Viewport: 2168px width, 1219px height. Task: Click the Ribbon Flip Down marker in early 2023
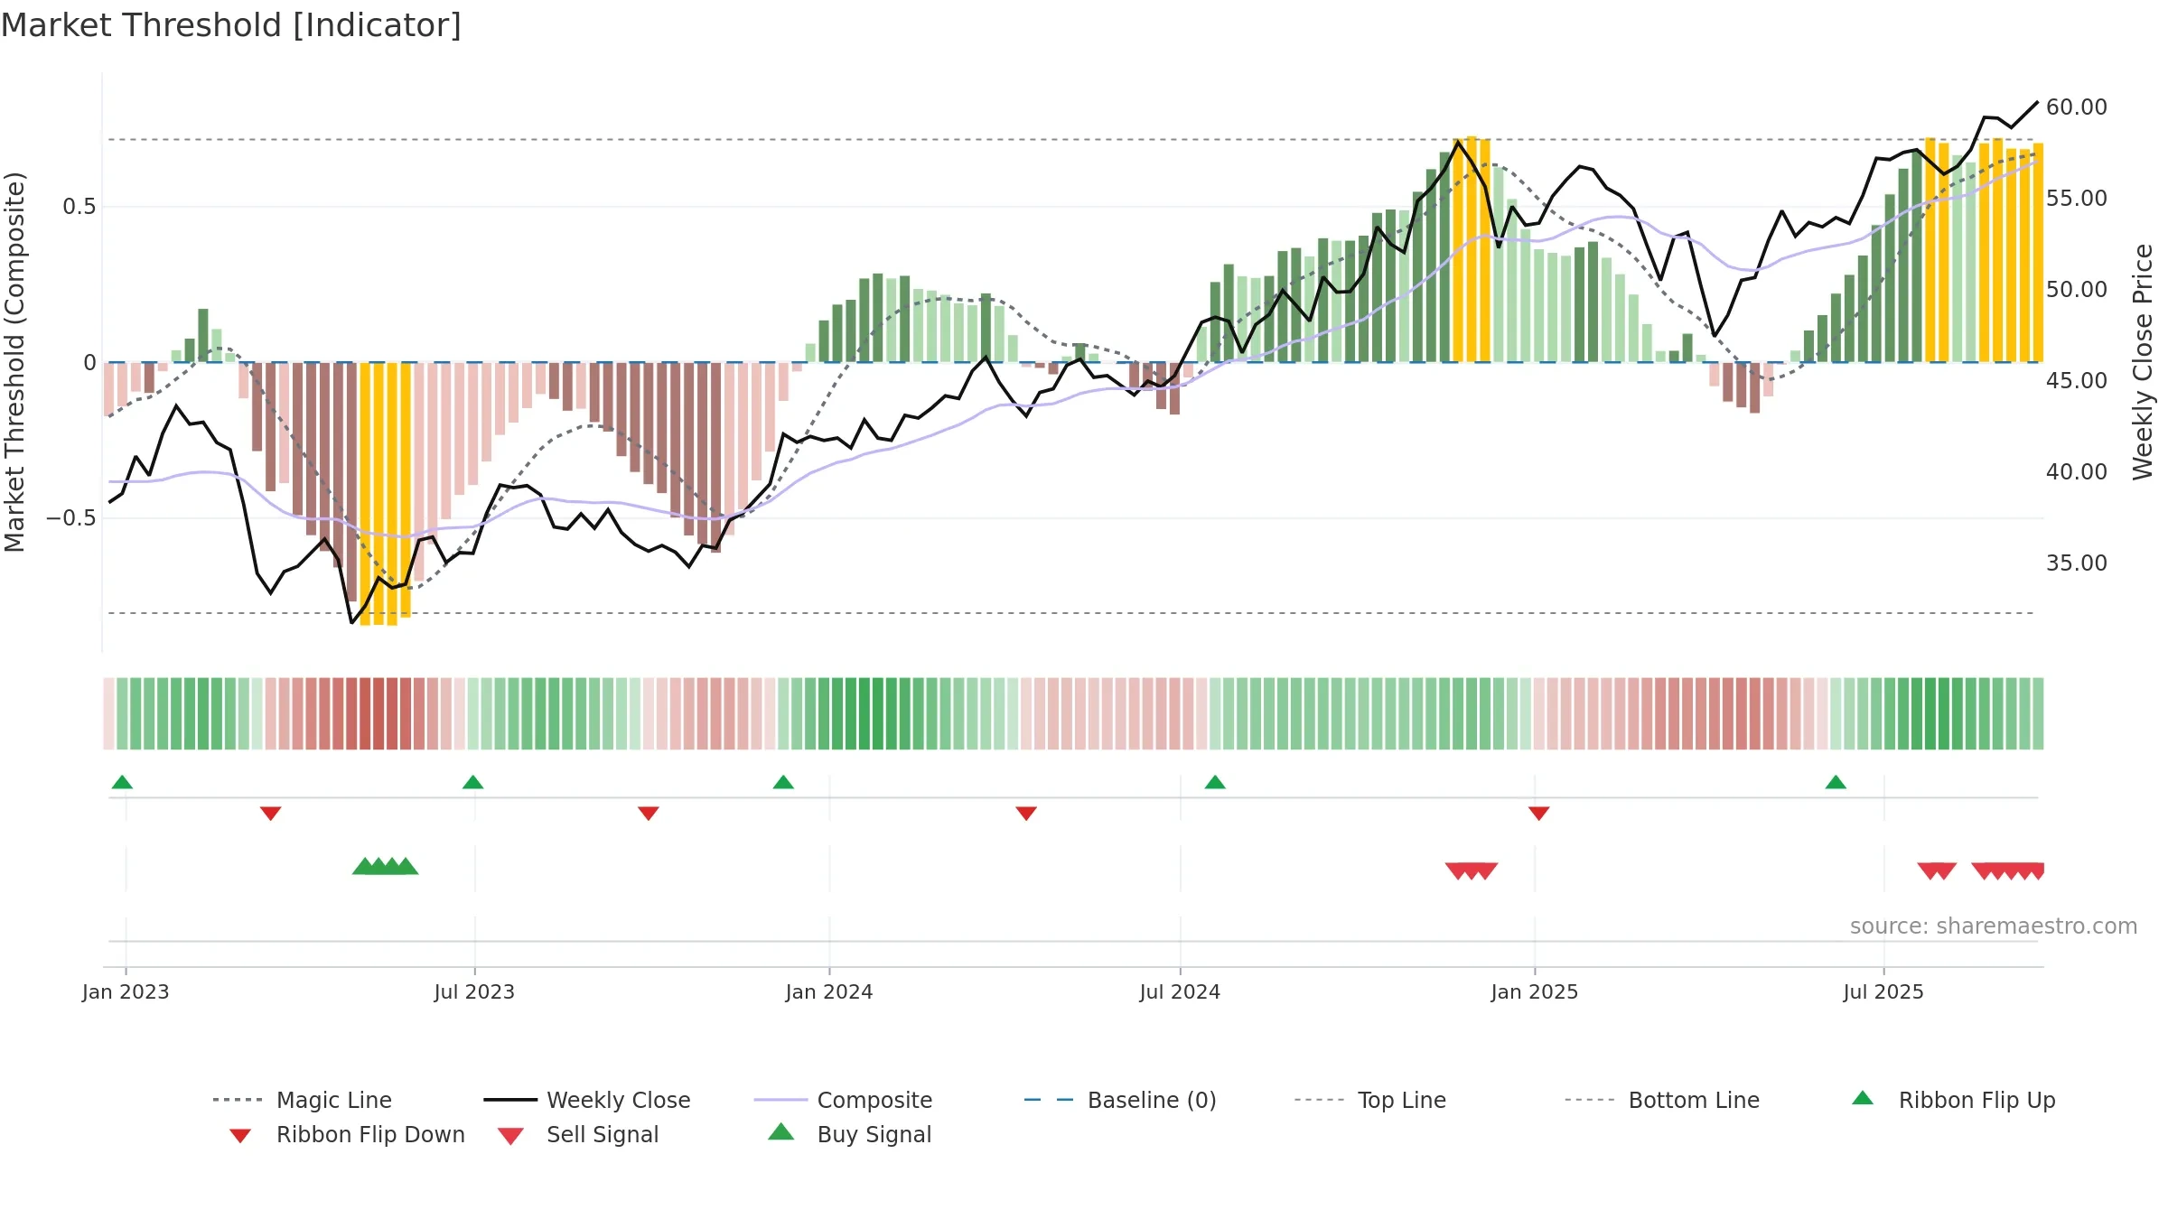click(x=270, y=814)
